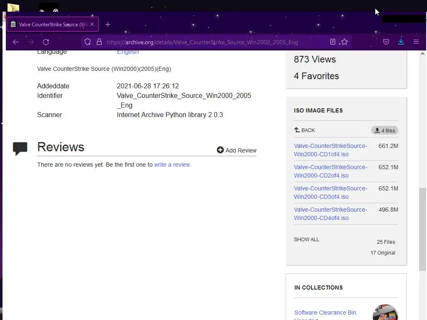
Task: Go back with the browser back arrow
Action: (16, 42)
